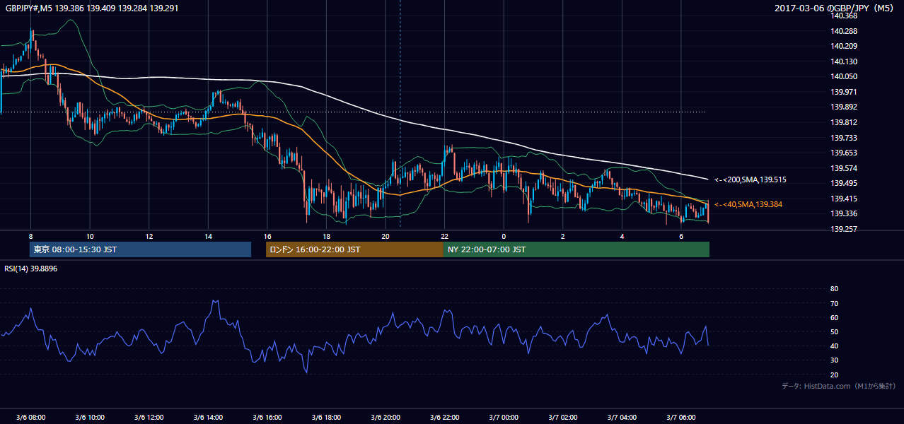The image size is (904, 424).
Task: Click hour tick 14 under price chart
Action: 208,236
